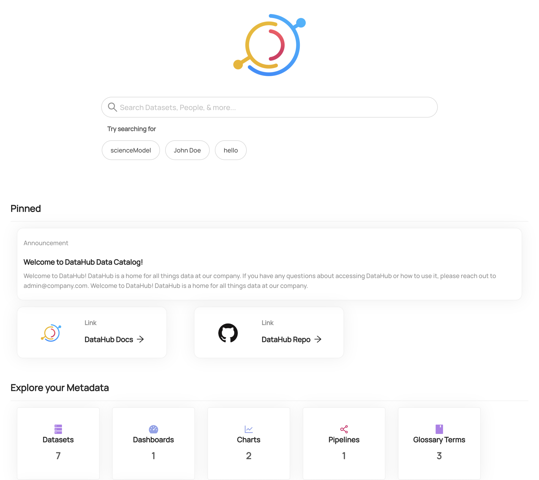The image size is (539, 480).
Task: Click the Charts line graph icon
Action: click(x=249, y=429)
